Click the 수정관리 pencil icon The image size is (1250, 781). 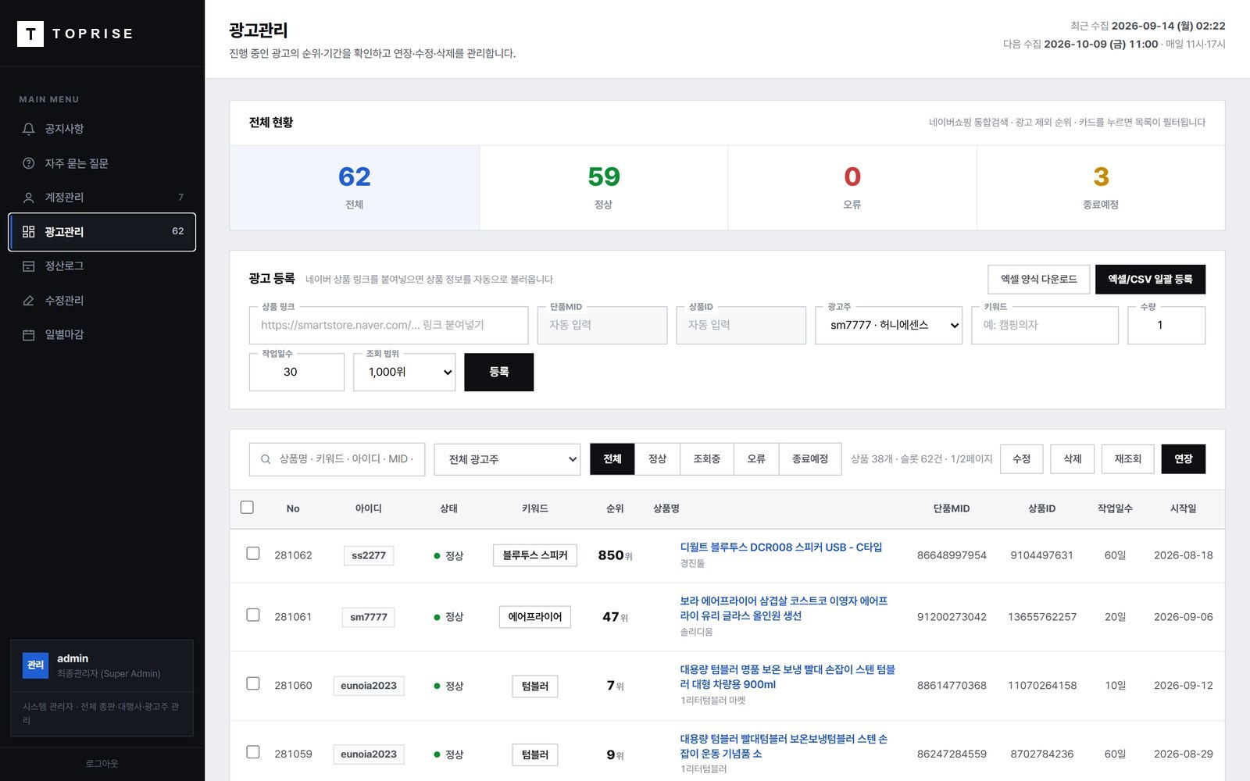(29, 301)
